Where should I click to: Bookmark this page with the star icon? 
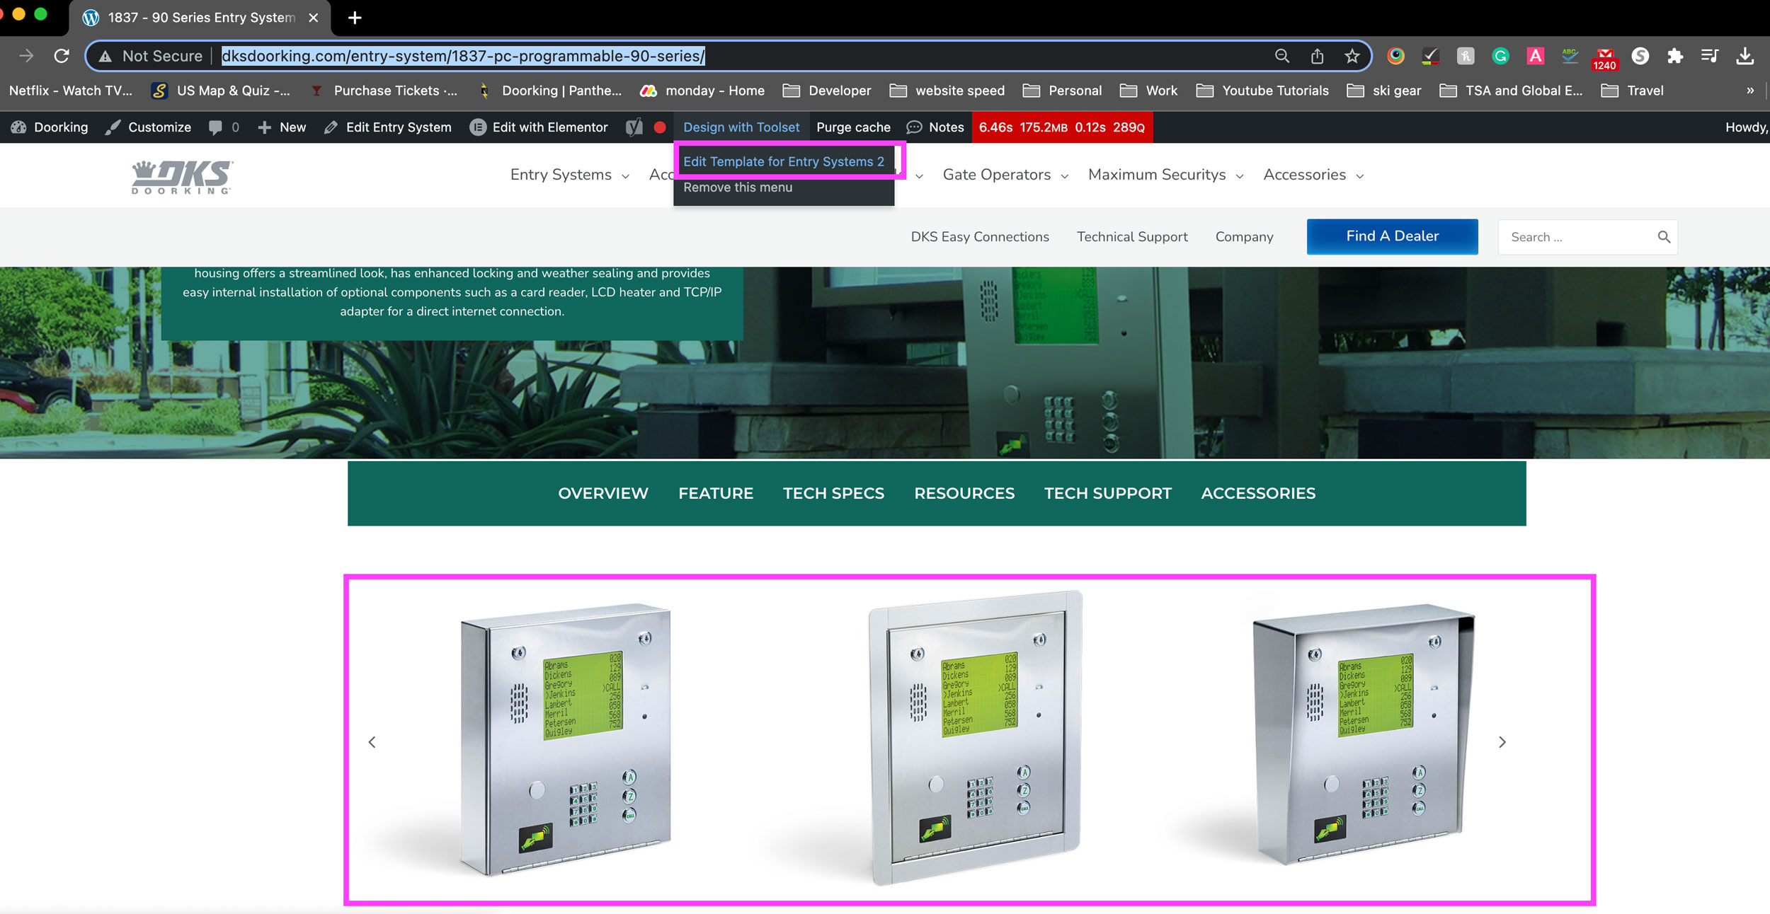1352,56
